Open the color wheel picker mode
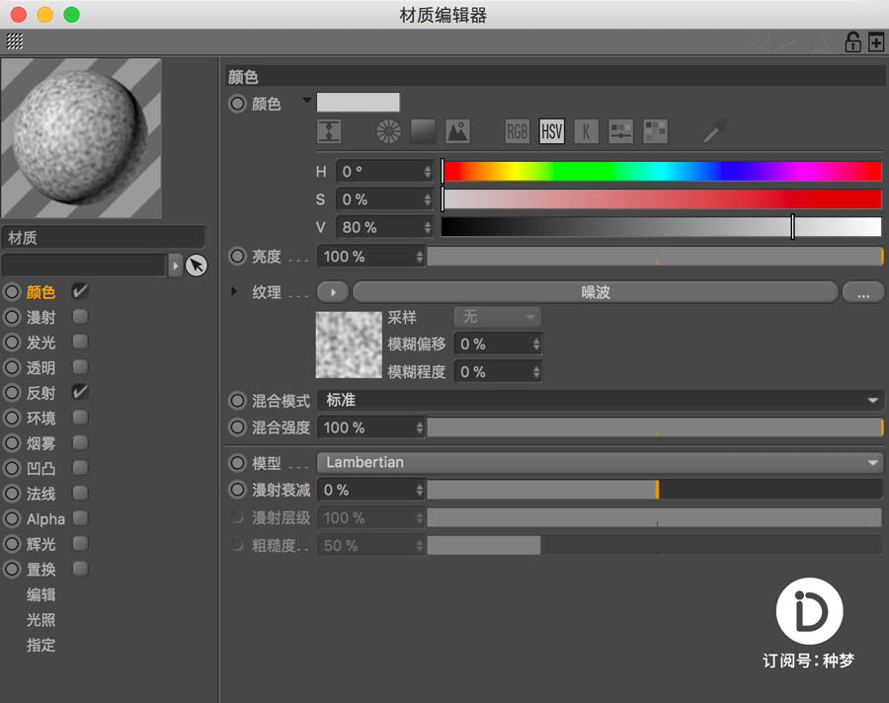Screen dimensions: 889x703 [389, 131]
